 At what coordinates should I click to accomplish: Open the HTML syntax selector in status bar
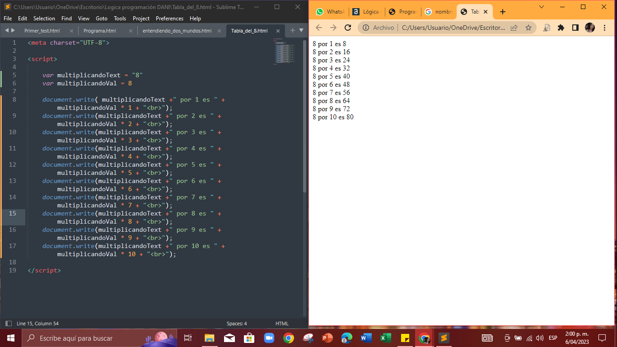click(x=282, y=324)
